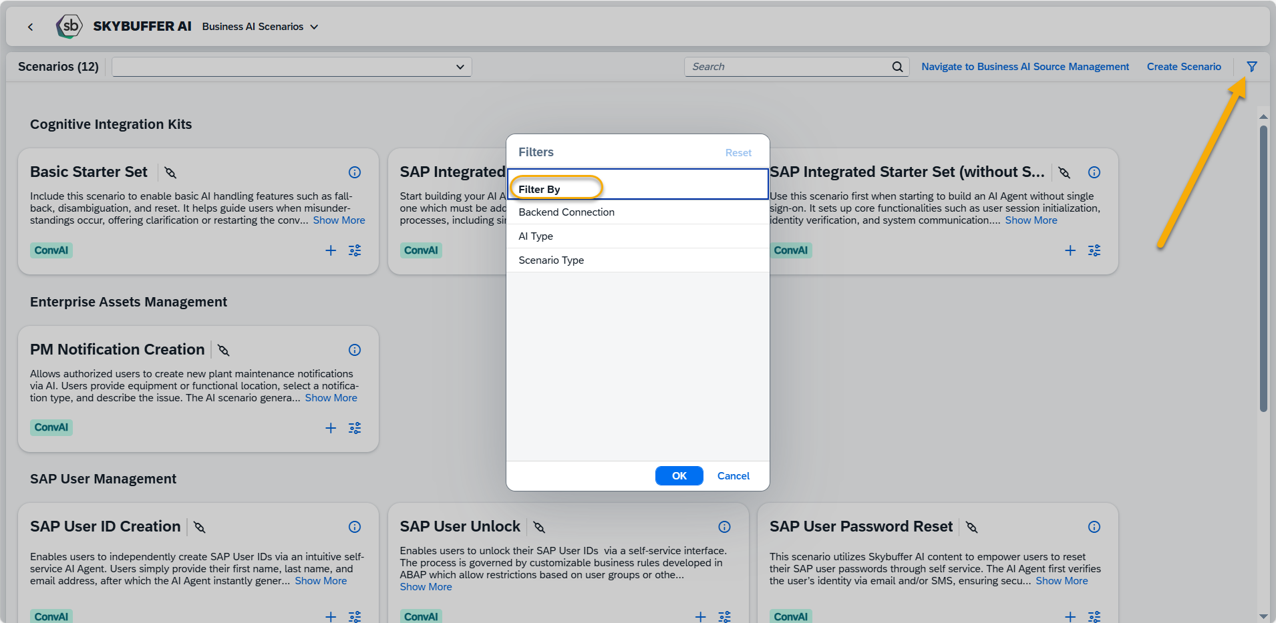Screen dimensions: 1276x623
Task: Select Scenario Type filter entry
Action: [x=637, y=260]
